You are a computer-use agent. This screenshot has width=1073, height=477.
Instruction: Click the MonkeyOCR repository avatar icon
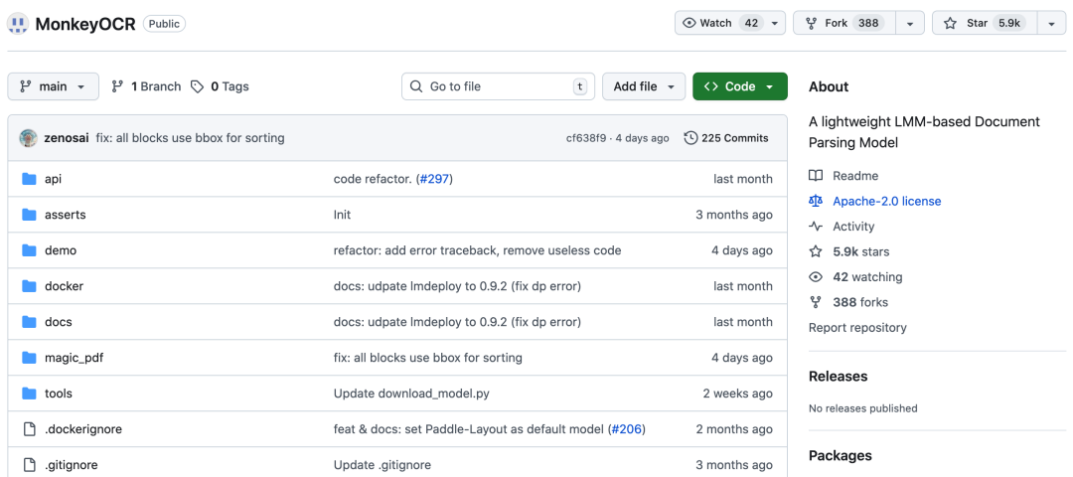18,23
